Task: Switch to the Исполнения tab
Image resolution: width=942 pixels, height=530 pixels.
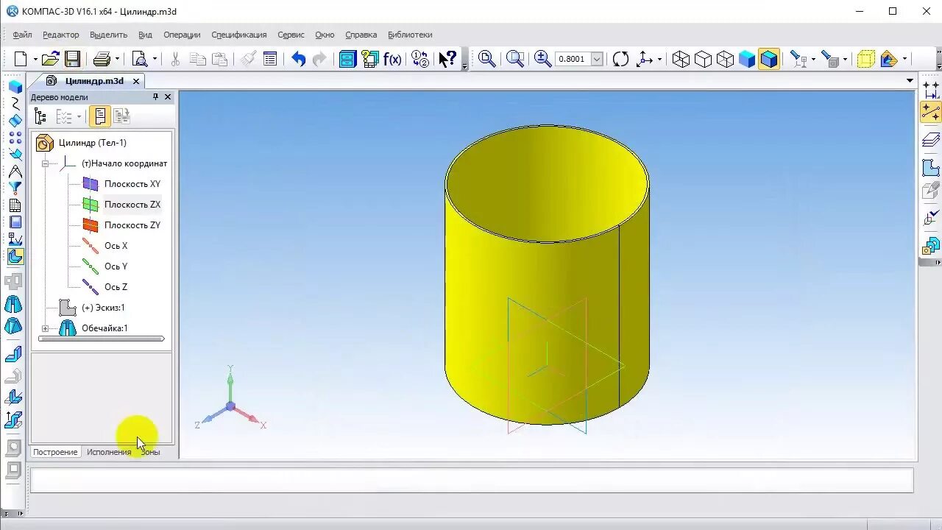Action: tap(109, 452)
